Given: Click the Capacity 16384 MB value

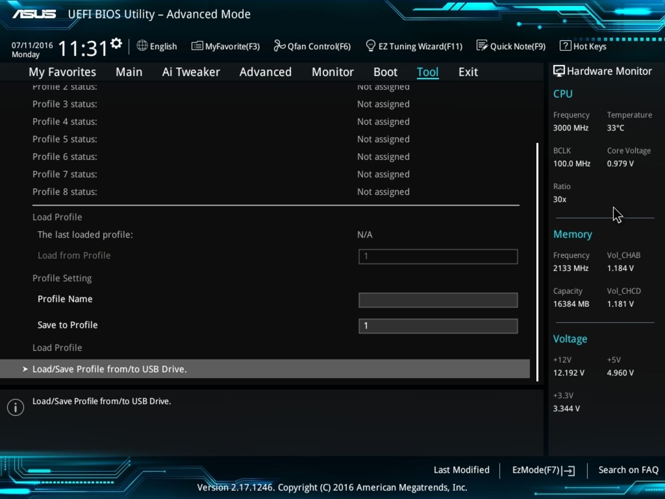Looking at the screenshot, I should (571, 304).
